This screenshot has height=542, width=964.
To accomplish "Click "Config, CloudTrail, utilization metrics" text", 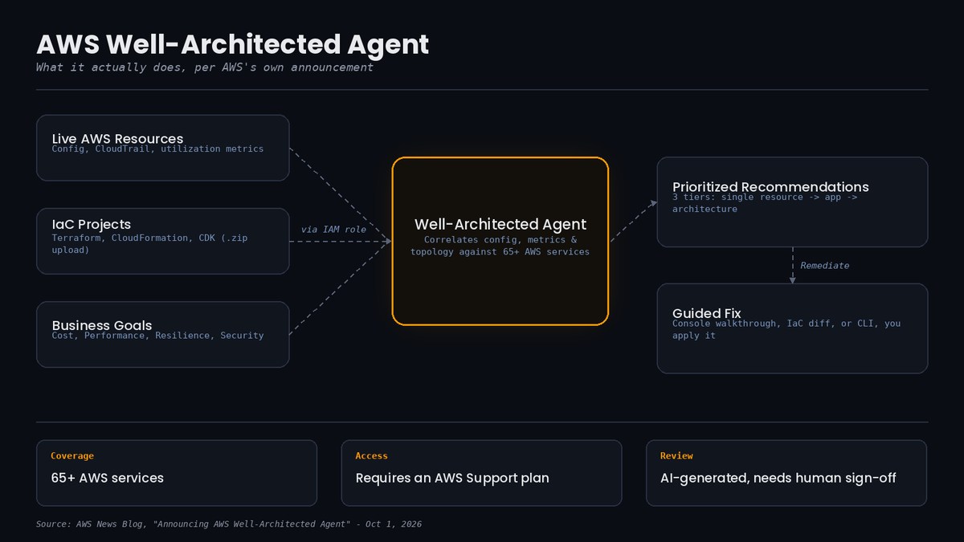I will click(x=157, y=149).
